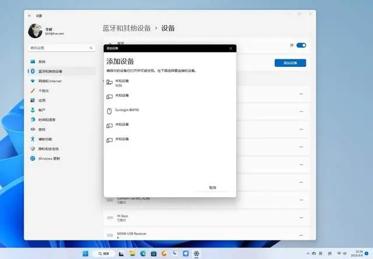Open more options for MIIIW USB Receiver
The height and width of the screenshot is (259, 373).
pos(301,235)
